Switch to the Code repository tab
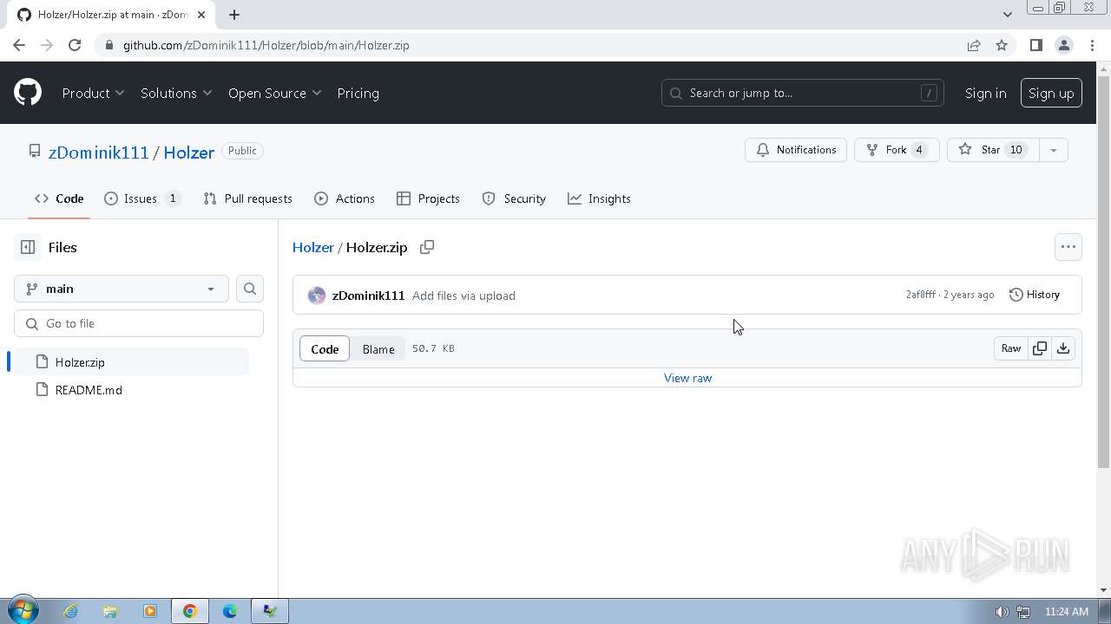Image resolution: width=1111 pixels, height=624 pixels. click(59, 198)
